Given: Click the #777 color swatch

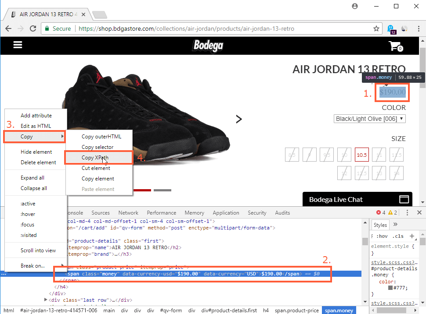Looking at the screenshot, I should click(390, 288).
